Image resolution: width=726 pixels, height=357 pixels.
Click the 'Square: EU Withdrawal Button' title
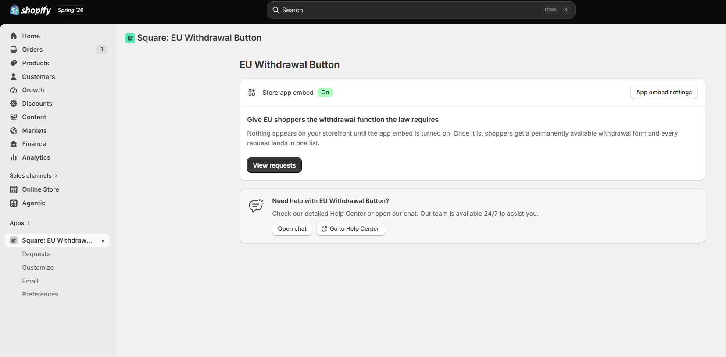[199, 38]
